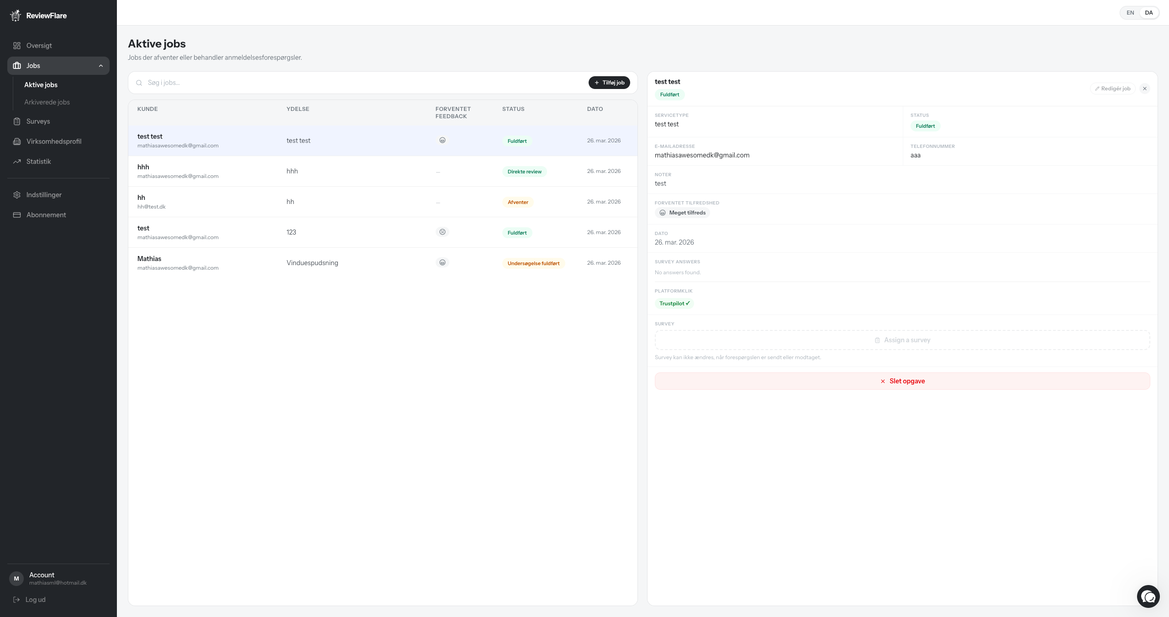Click the Virksomhedsprofil building icon
The height and width of the screenshot is (617, 1169).
(x=17, y=141)
